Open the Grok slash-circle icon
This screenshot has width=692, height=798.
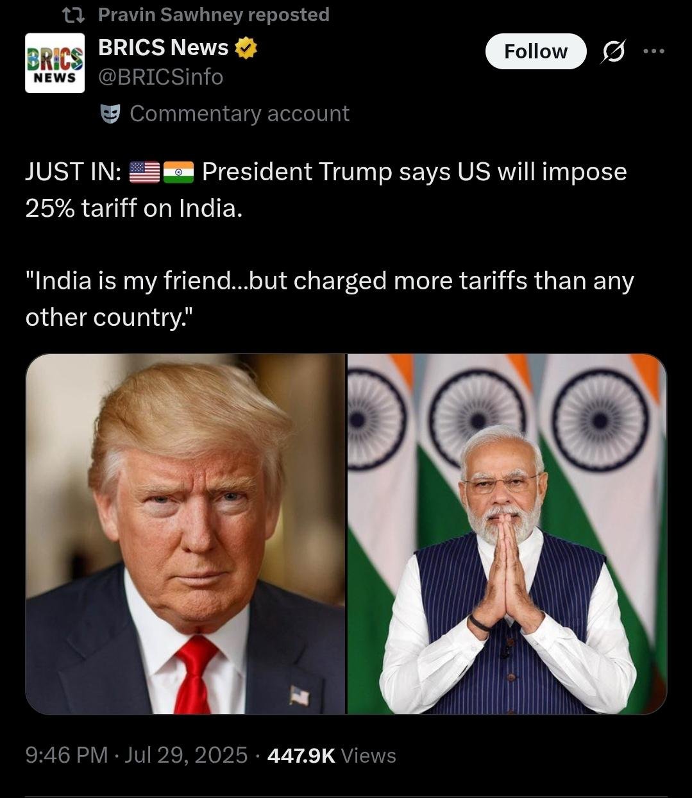click(612, 52)
